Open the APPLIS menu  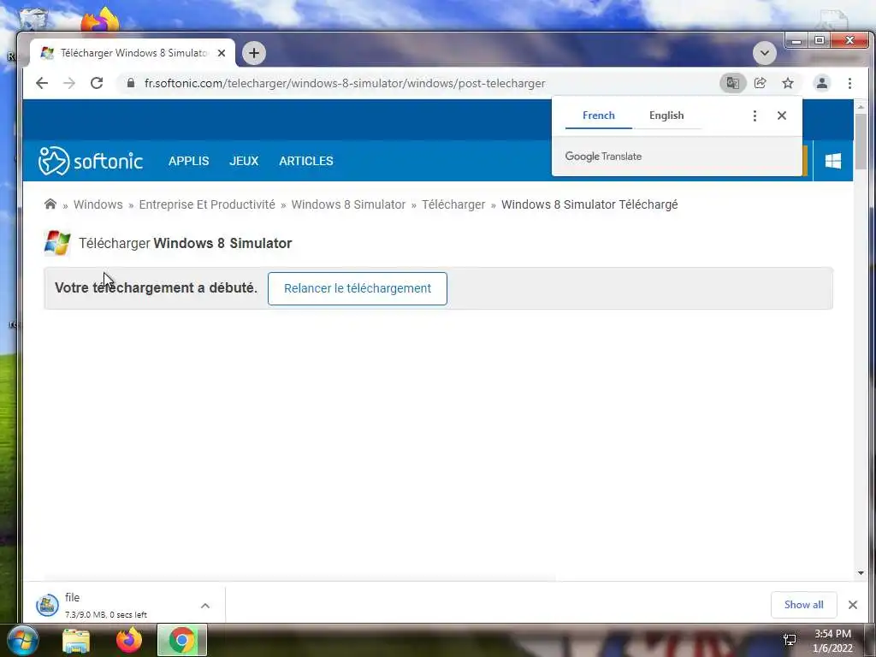click(189, 161)
